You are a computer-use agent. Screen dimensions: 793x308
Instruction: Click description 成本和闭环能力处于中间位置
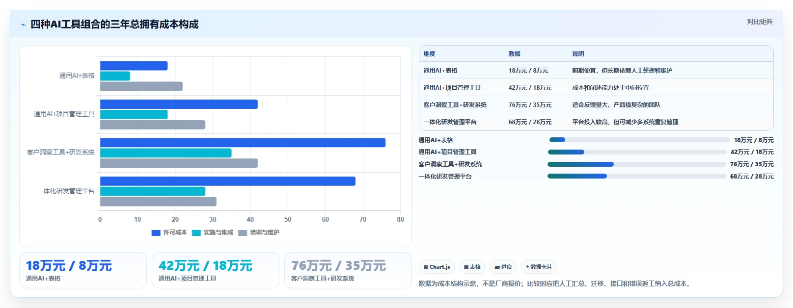click(610, 88)
